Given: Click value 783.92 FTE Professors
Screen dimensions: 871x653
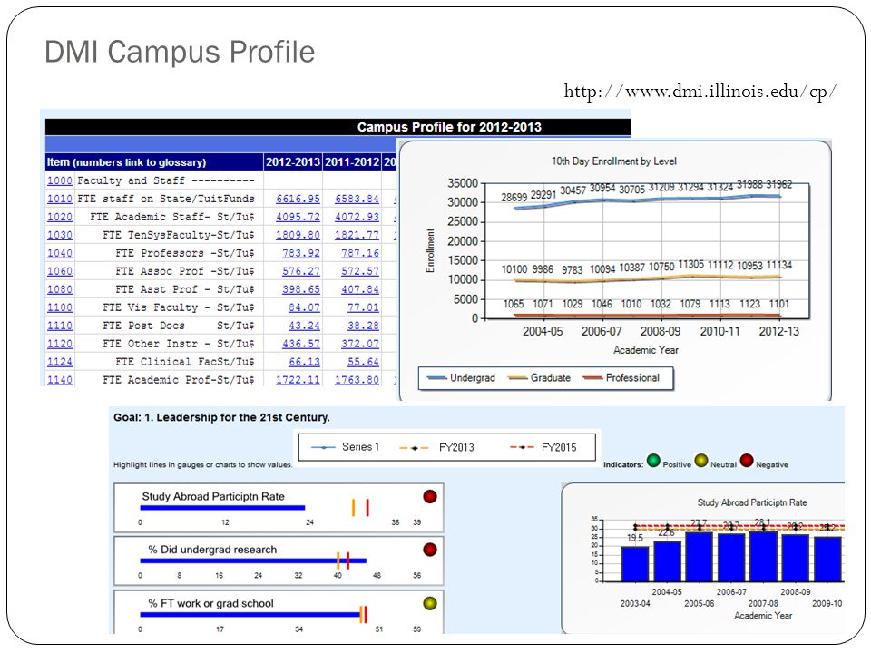Looking at the screenshot, I should (x=301, y=253).
